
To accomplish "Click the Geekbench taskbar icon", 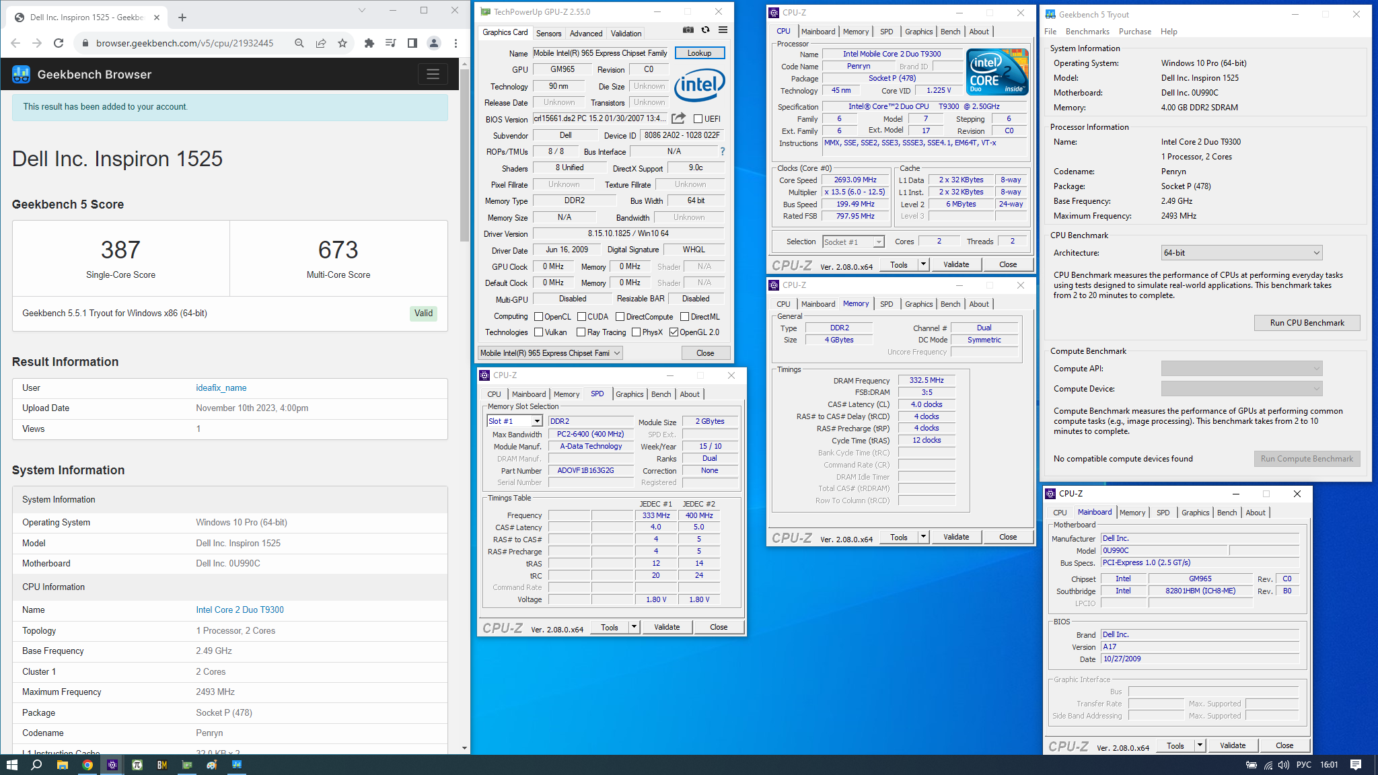I will click(237, 765).
